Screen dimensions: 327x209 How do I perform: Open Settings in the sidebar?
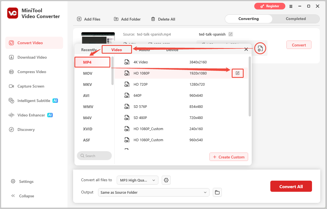point(22,181)
